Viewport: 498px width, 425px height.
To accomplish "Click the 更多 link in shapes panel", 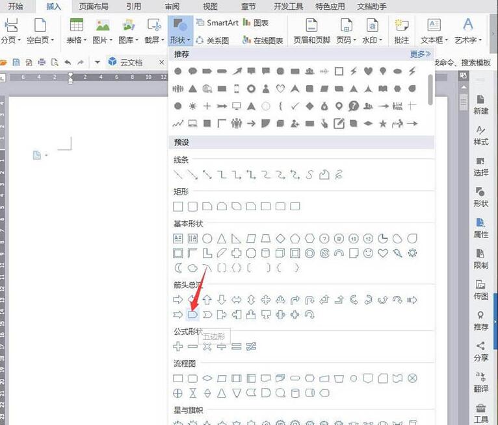I will [x=420, y=54].
